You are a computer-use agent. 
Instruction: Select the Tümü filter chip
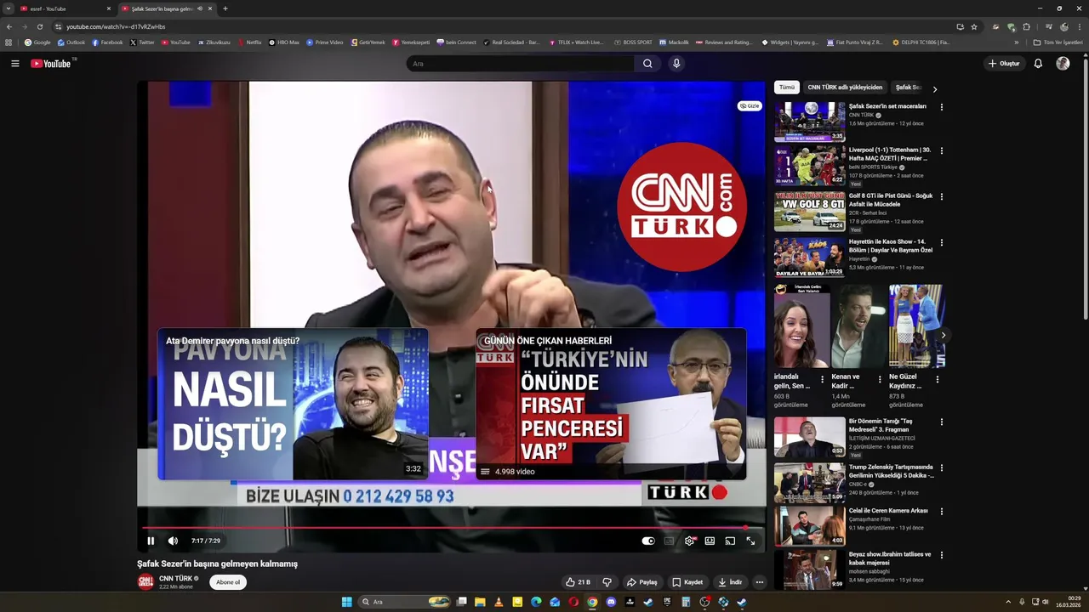tap(787, 88)
